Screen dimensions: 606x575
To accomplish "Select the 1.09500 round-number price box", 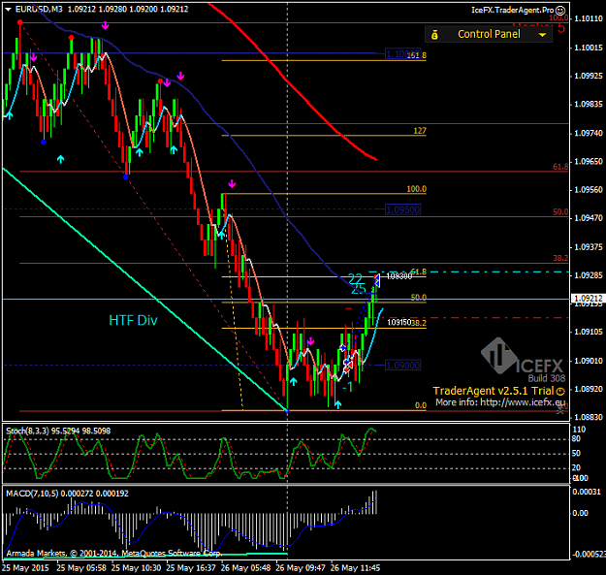I will pos(402,209).
